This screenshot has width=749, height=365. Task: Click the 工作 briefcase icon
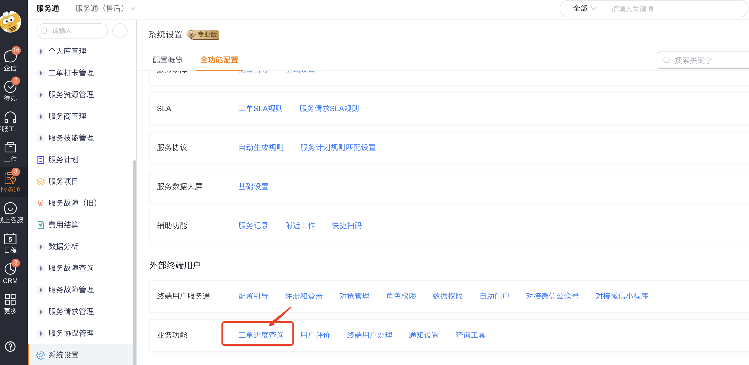(10, 148)
